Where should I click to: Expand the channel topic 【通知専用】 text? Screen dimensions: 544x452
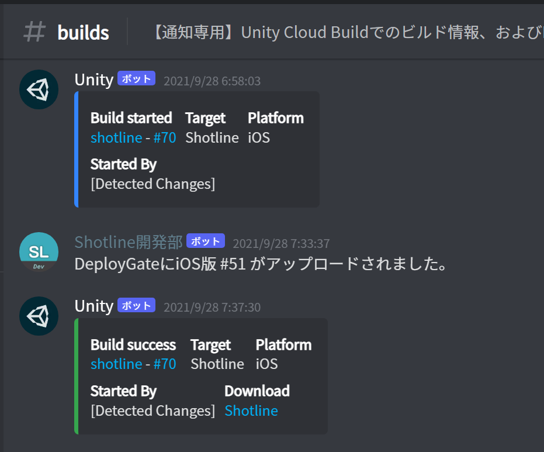tap(347, 32)
